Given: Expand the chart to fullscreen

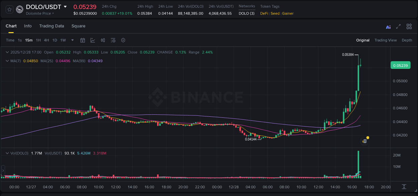Looking at the screenshot, I should click(398, 26).
